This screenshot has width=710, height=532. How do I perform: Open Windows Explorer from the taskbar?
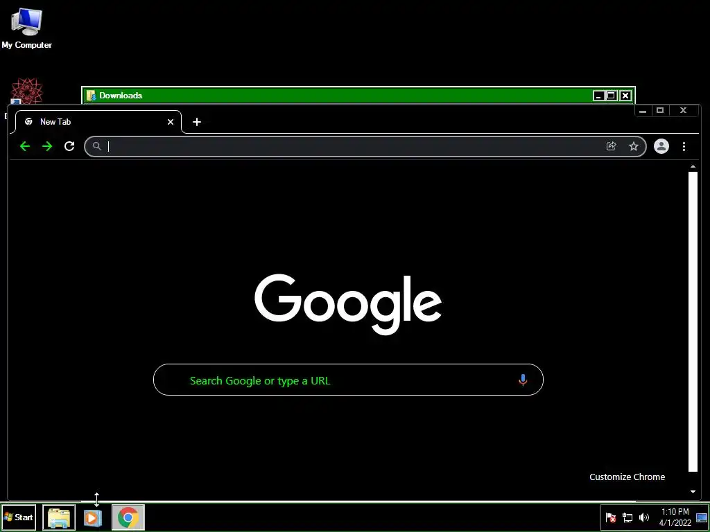coord(59,517)
